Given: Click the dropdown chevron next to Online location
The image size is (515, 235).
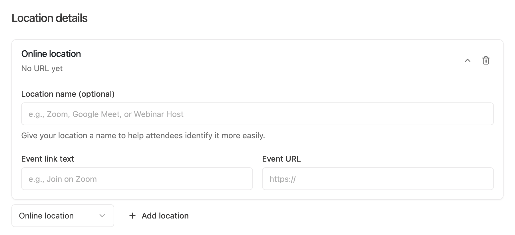Looking at the screenshot, I should click(x=102, y=216).
